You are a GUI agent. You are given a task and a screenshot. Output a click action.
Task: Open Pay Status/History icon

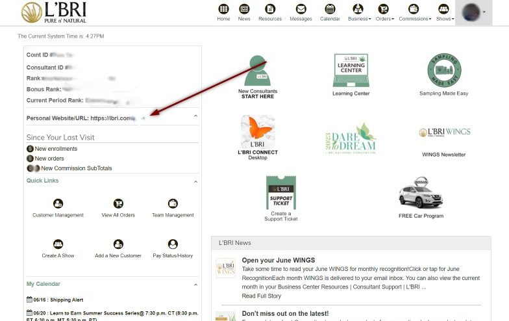point(173,244)
